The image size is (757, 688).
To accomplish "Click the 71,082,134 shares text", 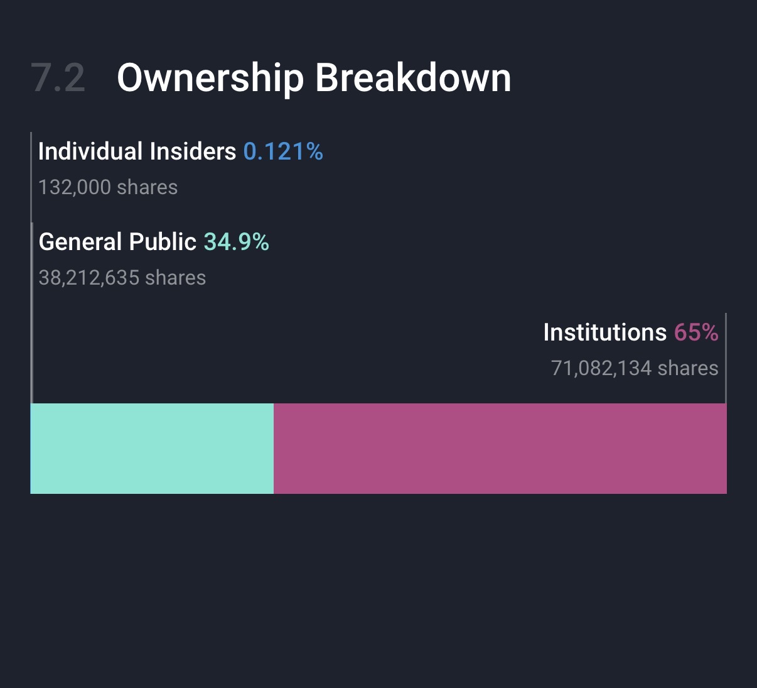I will (x=635, y=368).
